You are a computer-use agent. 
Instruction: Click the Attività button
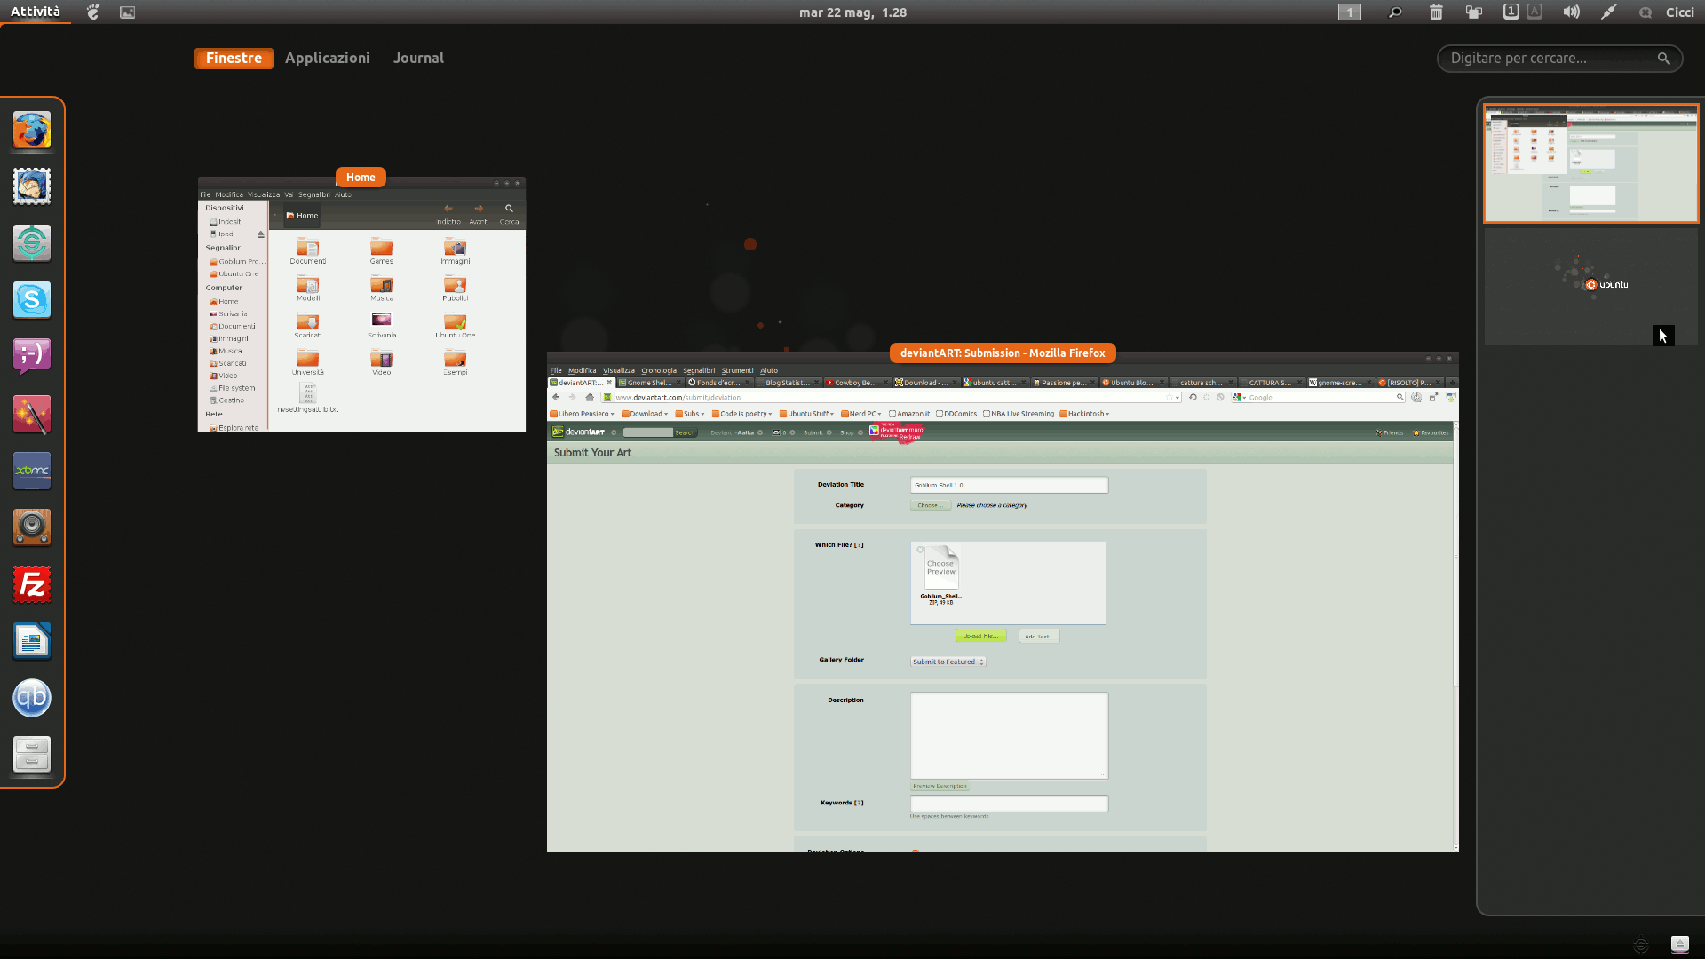click(x=36, y=12)
